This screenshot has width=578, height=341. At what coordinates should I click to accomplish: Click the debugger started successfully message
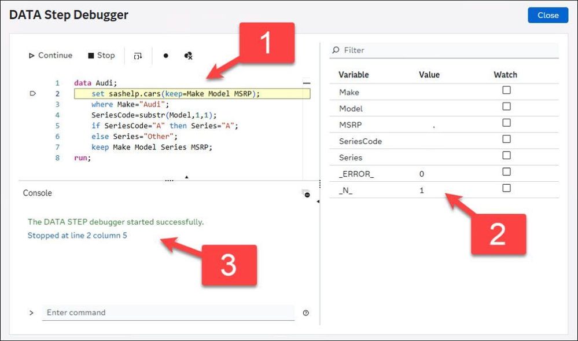(x=116, y=222)
